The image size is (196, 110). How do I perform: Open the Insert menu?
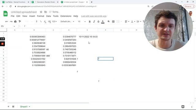point(32,16)
